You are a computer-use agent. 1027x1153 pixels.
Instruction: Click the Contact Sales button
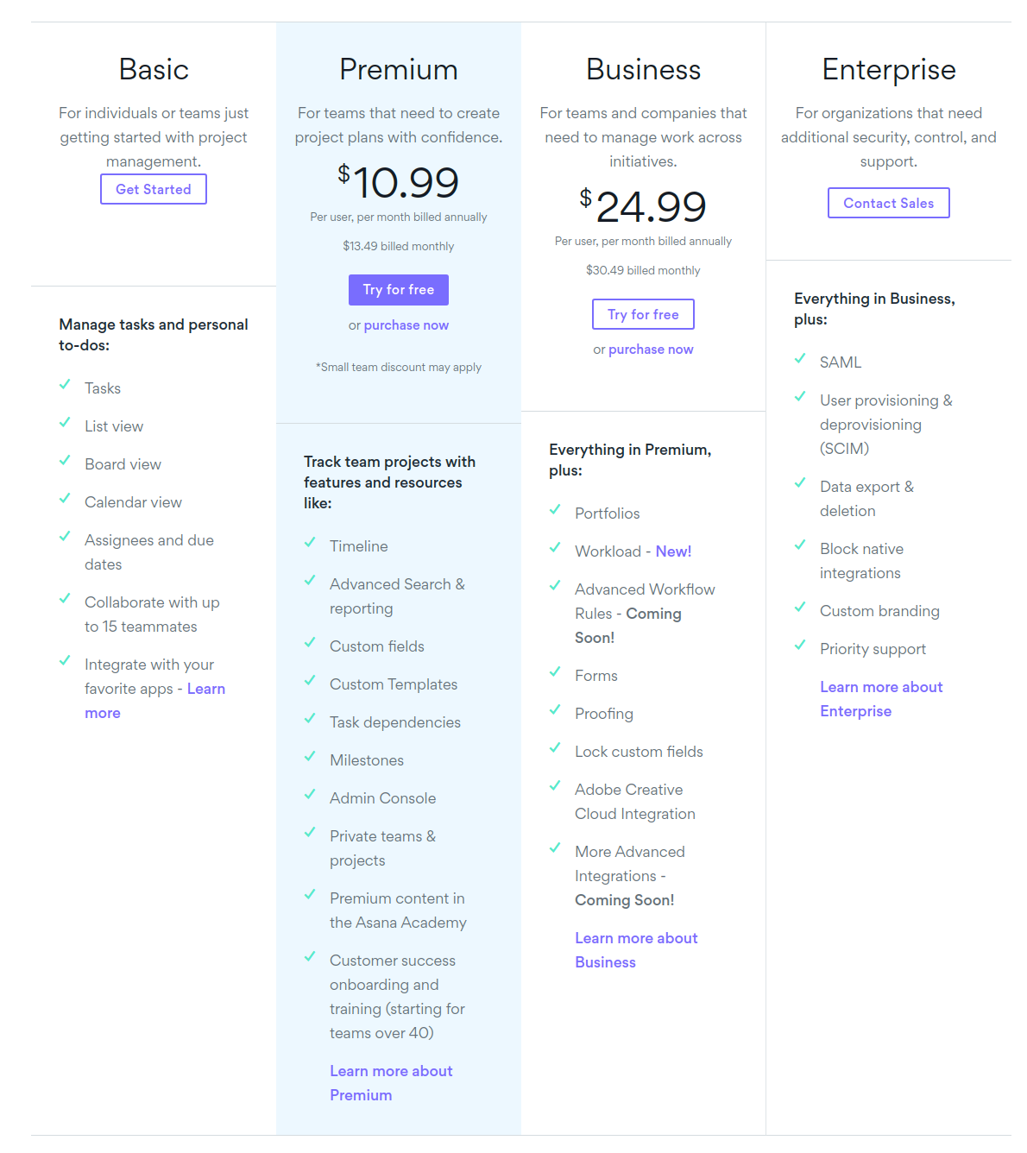[x=888, y=203]
